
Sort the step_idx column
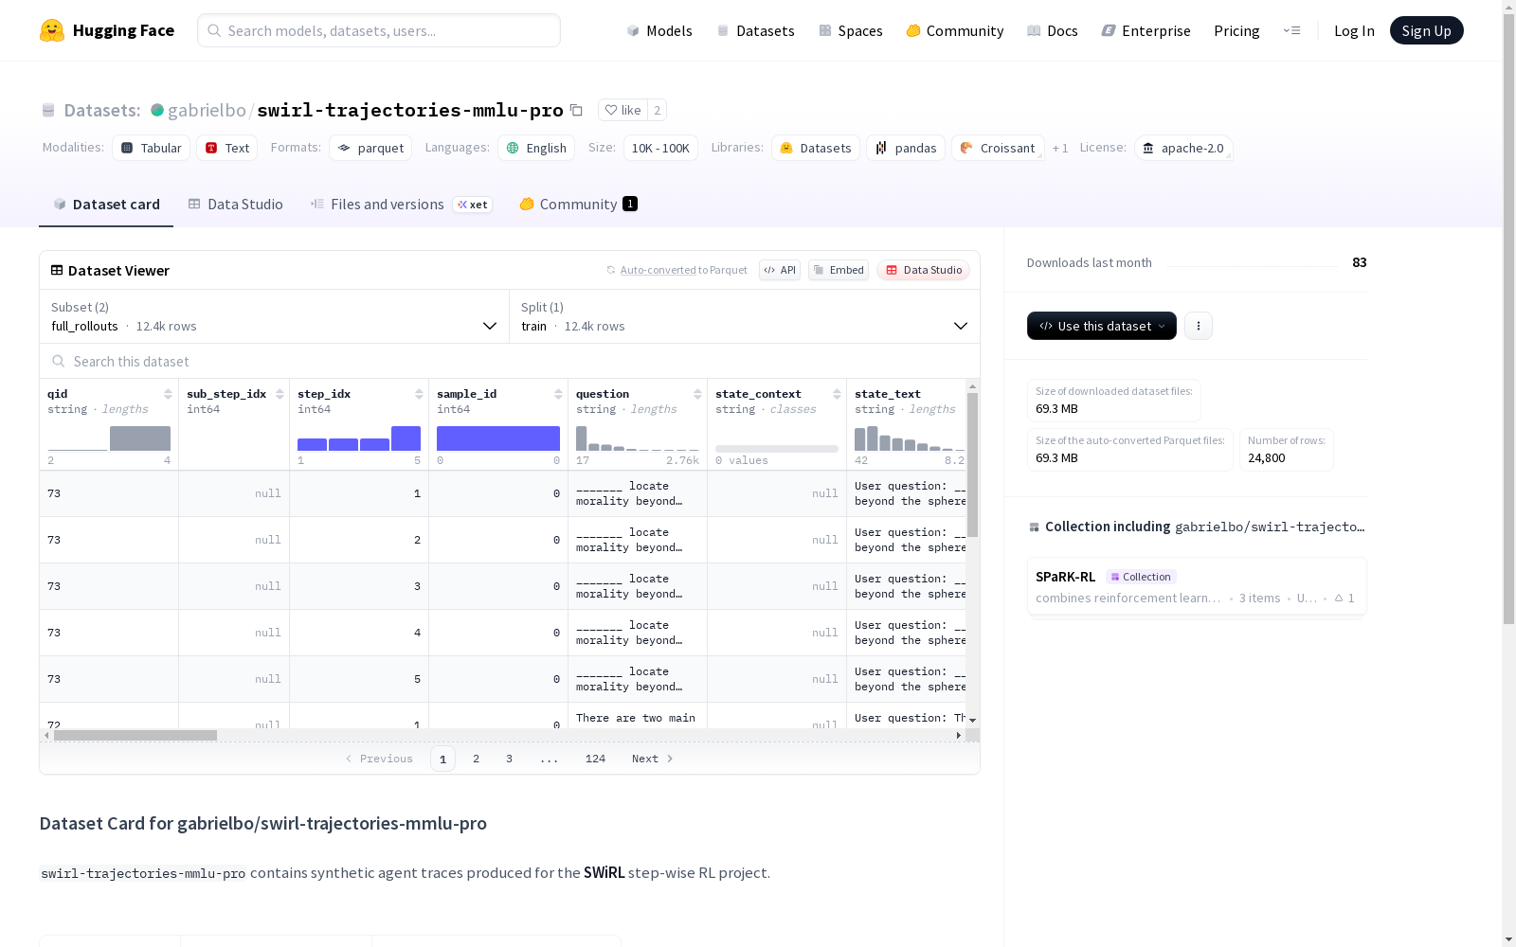click(x=419, y=394)
